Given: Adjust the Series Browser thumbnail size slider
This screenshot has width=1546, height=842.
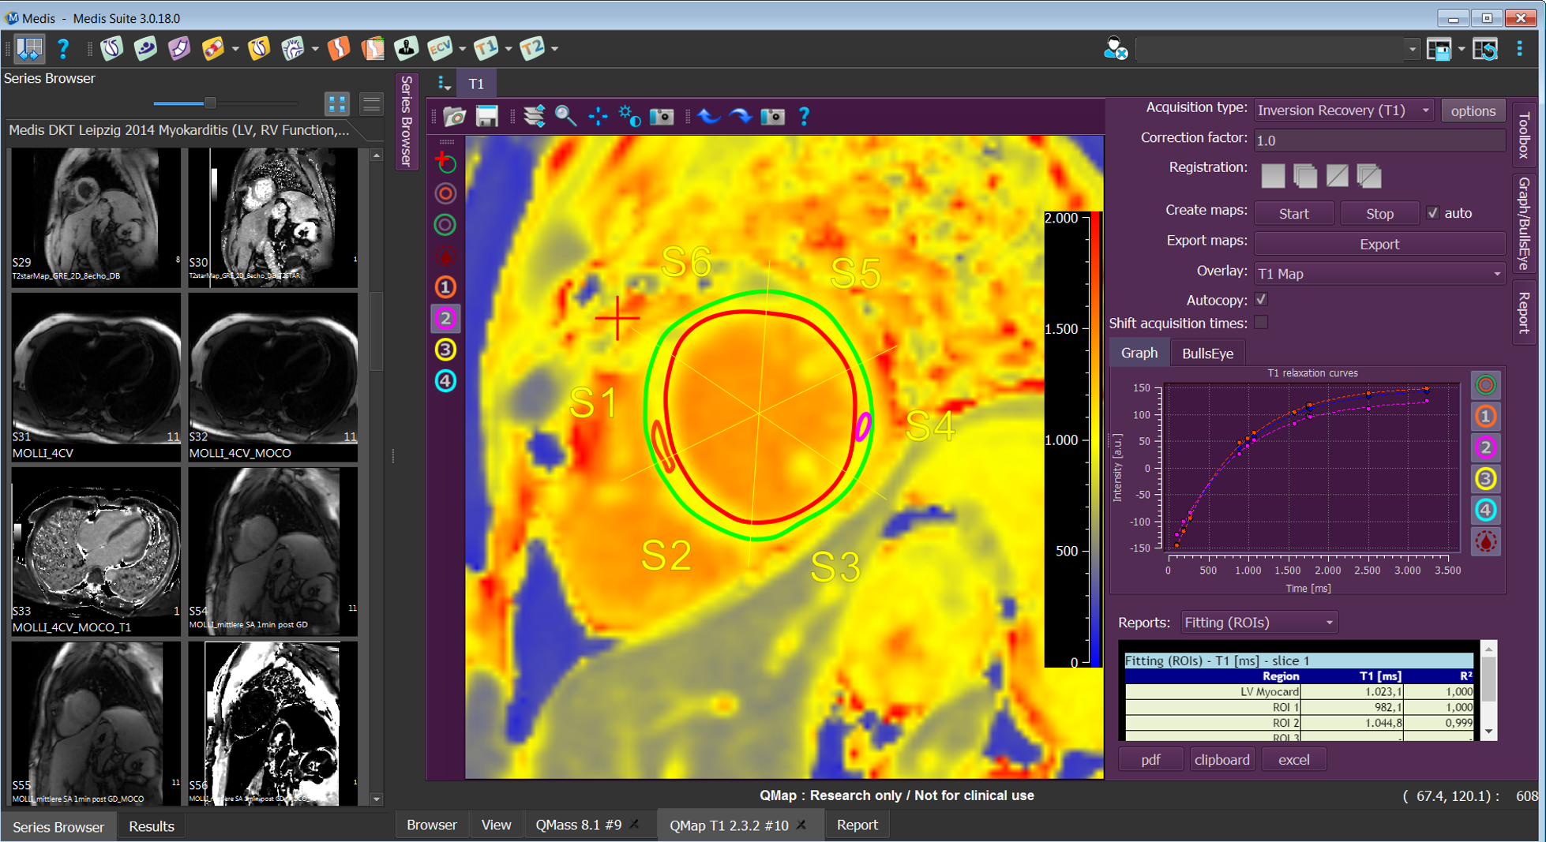Looking at the screenshot, I should point(210,103).
